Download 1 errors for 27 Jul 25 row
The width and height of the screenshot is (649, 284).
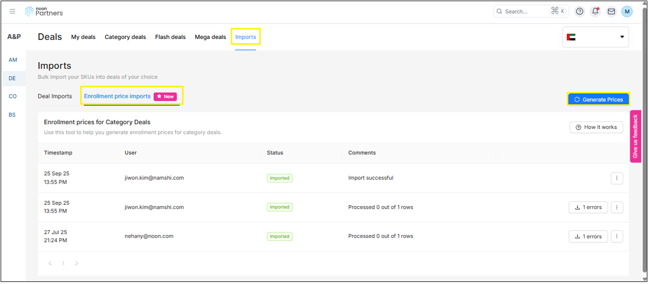[588, 237]
